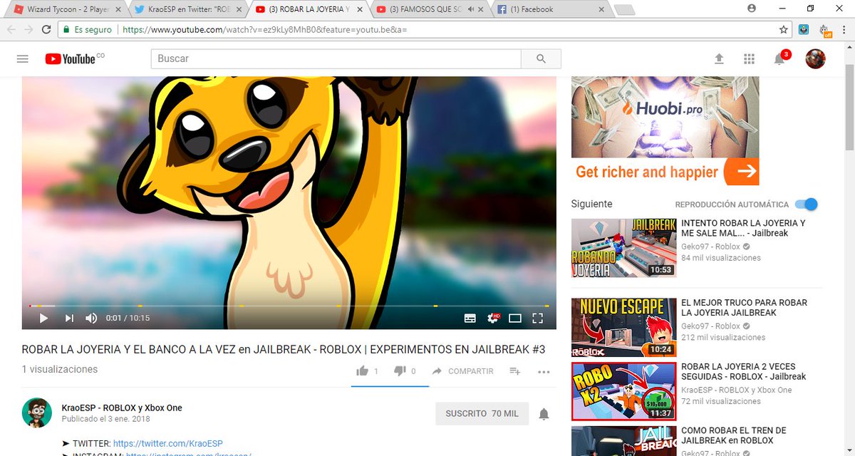Open the upload video icon
Screen dimensions: 855x456
(719, 59)
